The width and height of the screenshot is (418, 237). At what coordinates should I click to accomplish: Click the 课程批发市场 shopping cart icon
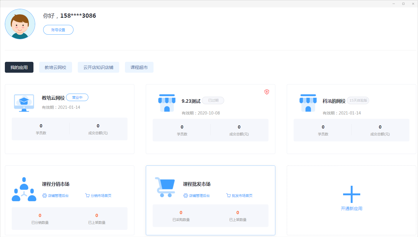[x=165, y=187]
